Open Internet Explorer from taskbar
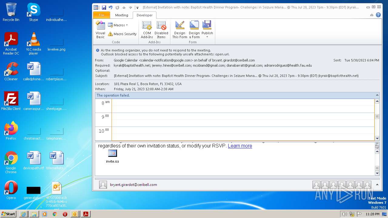This screenshot has width=388, height=218. (x=24, y=214)
